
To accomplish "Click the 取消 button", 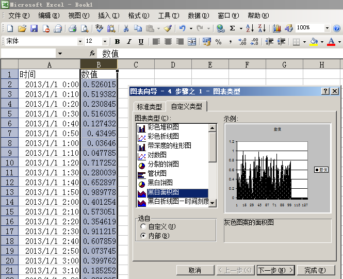I will pos(195,270).
